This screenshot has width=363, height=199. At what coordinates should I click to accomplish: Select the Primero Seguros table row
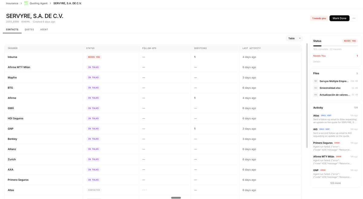[153, 180]
